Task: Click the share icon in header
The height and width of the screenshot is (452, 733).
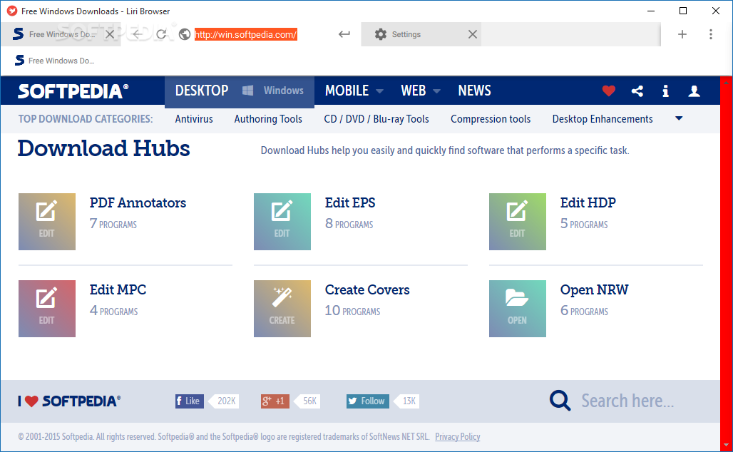Action: (x=637, y=91)
